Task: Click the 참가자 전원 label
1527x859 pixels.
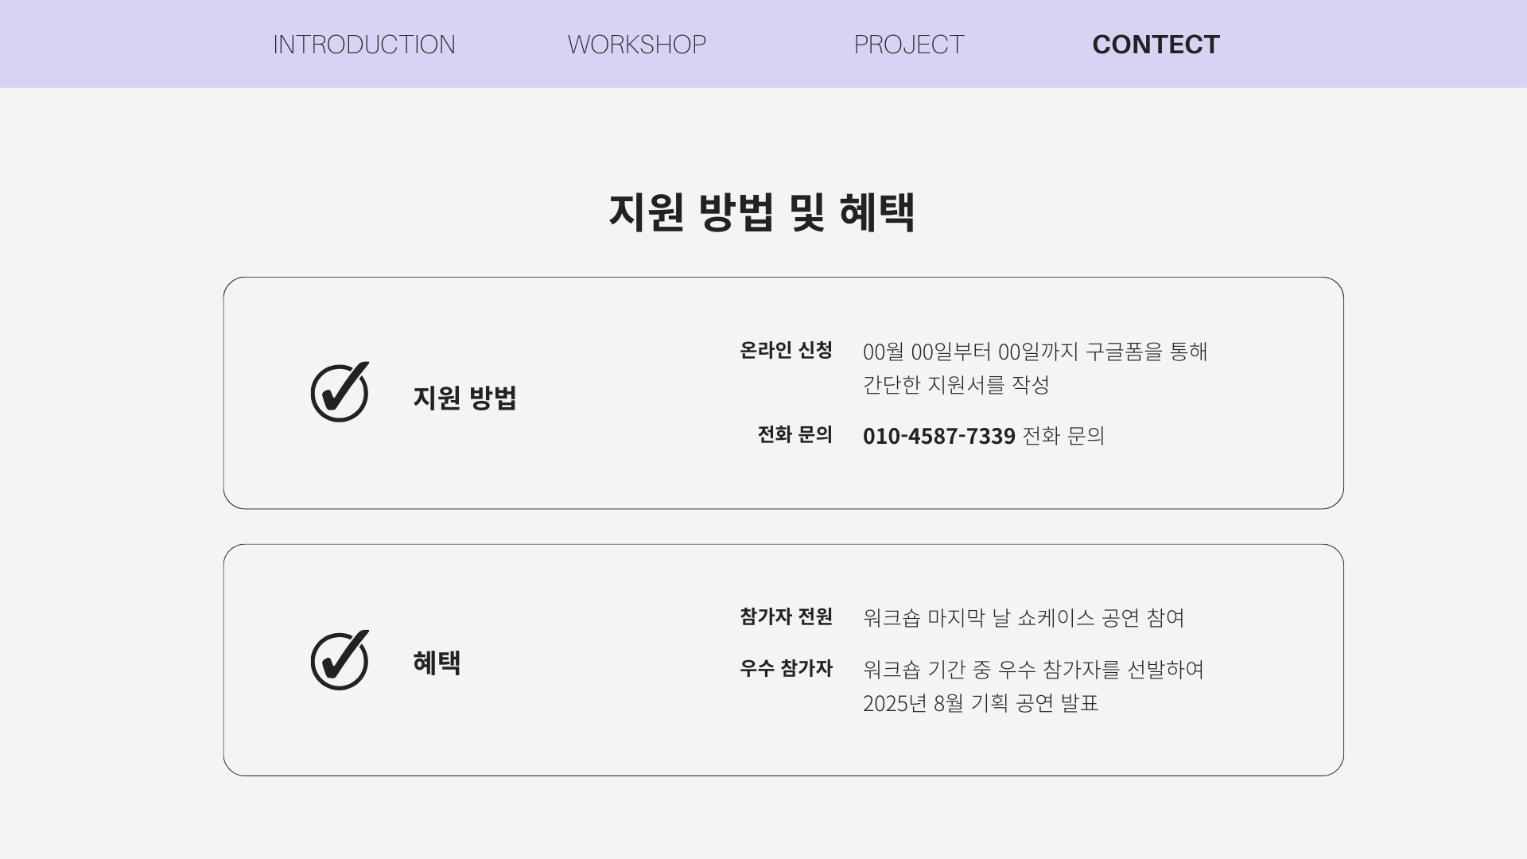Action: click(786, 616)
